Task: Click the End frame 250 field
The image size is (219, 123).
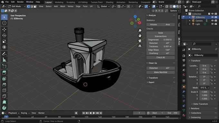Action: [173, 113]
